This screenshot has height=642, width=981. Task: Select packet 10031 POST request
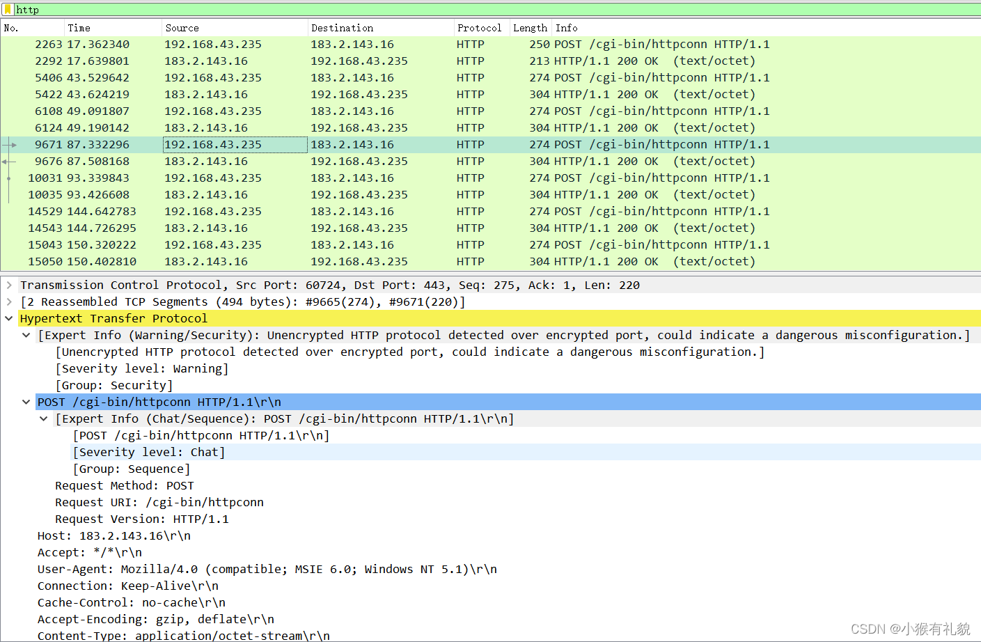click(x=490, y=178)
